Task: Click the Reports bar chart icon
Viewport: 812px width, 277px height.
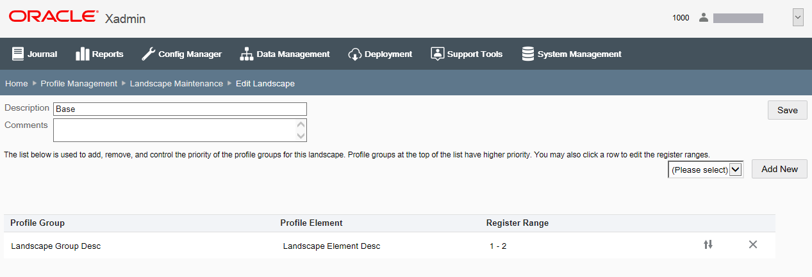Action: point(82,54)
